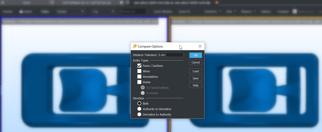Viewport: 322px width, 132px height.
Task: Select Both as comparison direction
Action: (139, 104)
